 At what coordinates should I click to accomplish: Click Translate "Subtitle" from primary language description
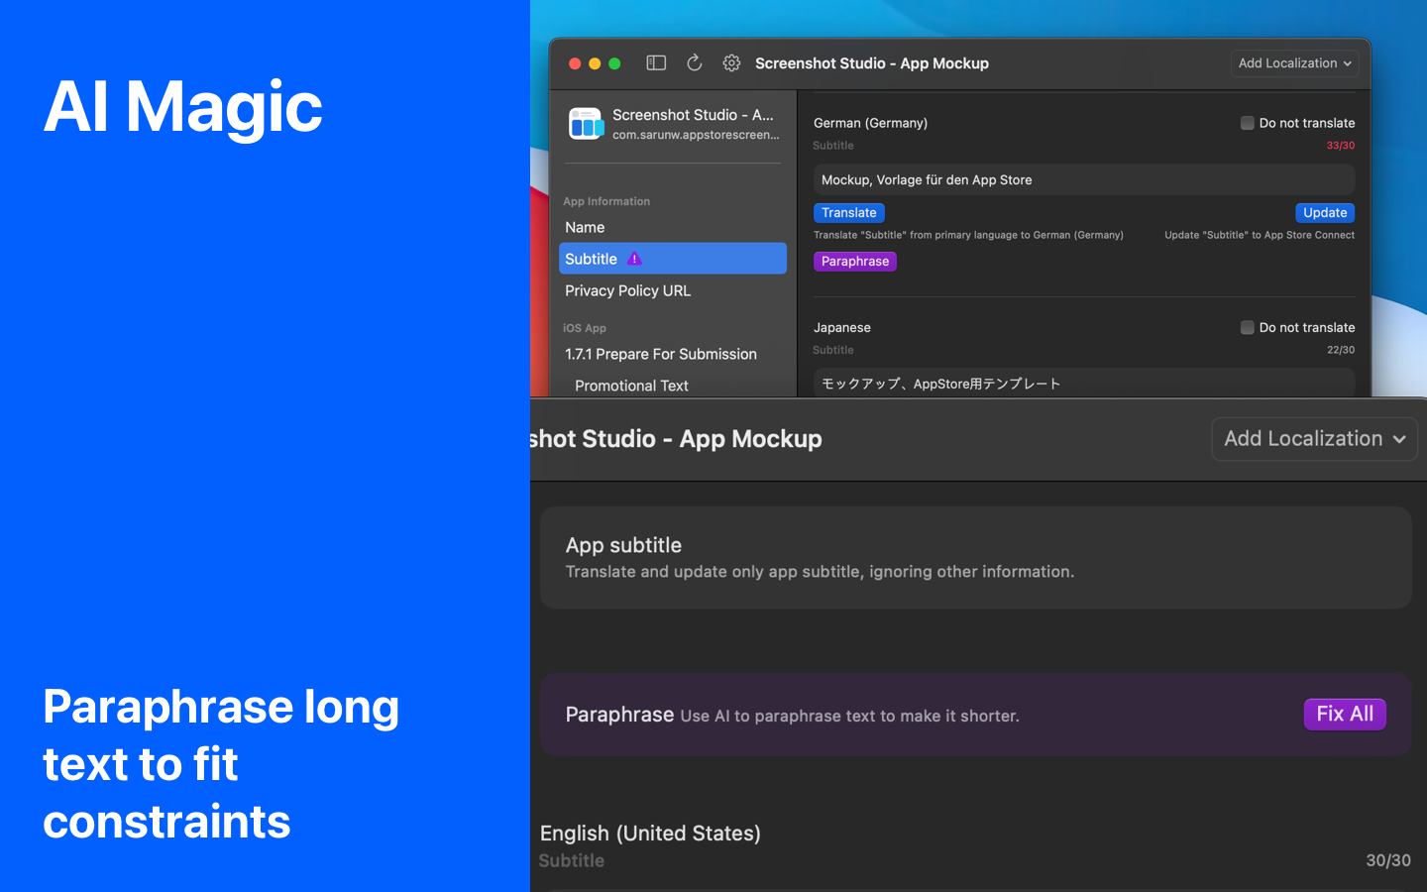tap(968, 235)
